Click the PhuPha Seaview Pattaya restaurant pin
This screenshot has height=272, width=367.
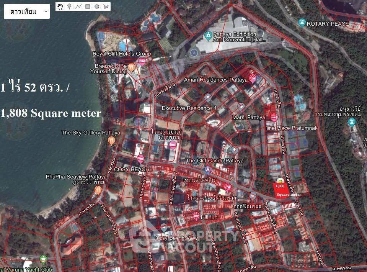(x=98, y=190)
